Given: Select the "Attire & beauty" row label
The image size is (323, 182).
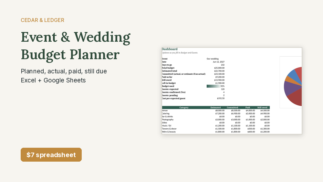Looking at the screenshot, I should [169, 132].
